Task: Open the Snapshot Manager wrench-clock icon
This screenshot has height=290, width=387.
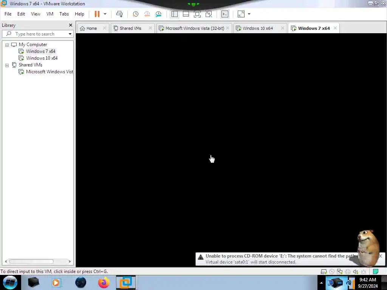Action: point(158,14)
